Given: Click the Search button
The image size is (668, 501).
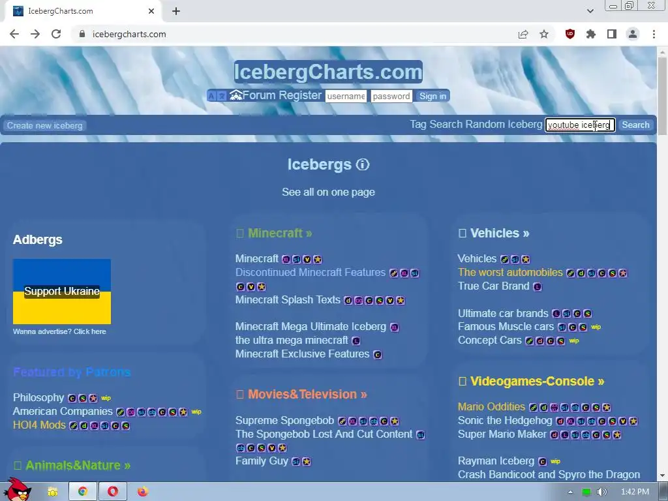Looking at the screenshot, I should [x=635, y=125].
